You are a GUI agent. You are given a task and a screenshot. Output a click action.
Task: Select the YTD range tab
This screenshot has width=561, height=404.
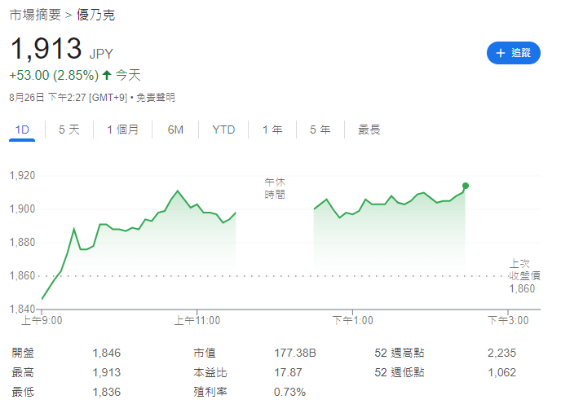pos(223,130)
